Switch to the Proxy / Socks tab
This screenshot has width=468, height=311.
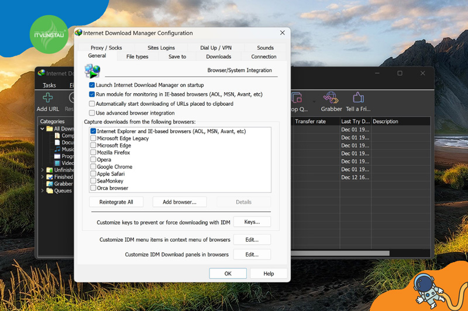pyautogui.click(x=106, y=48)
